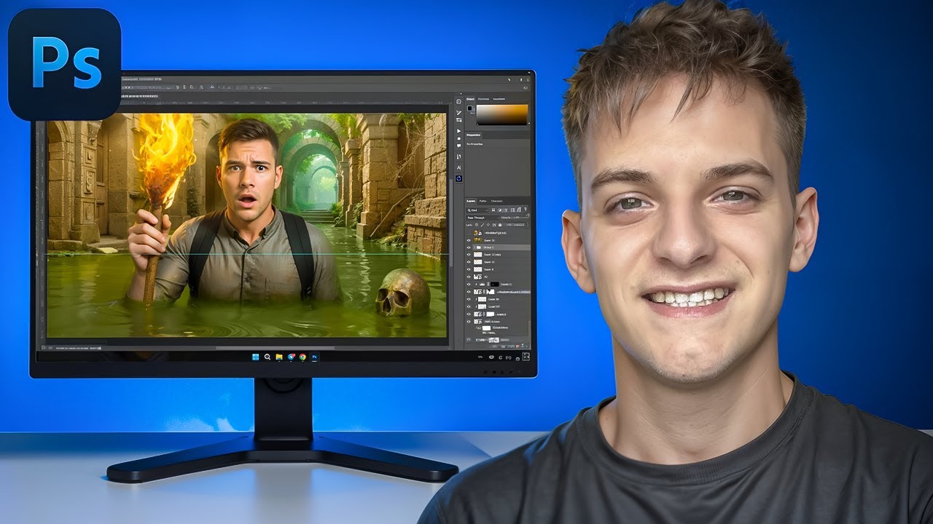
Task: Expand the Group 1 folder arrow
Action: pos(474,247)
